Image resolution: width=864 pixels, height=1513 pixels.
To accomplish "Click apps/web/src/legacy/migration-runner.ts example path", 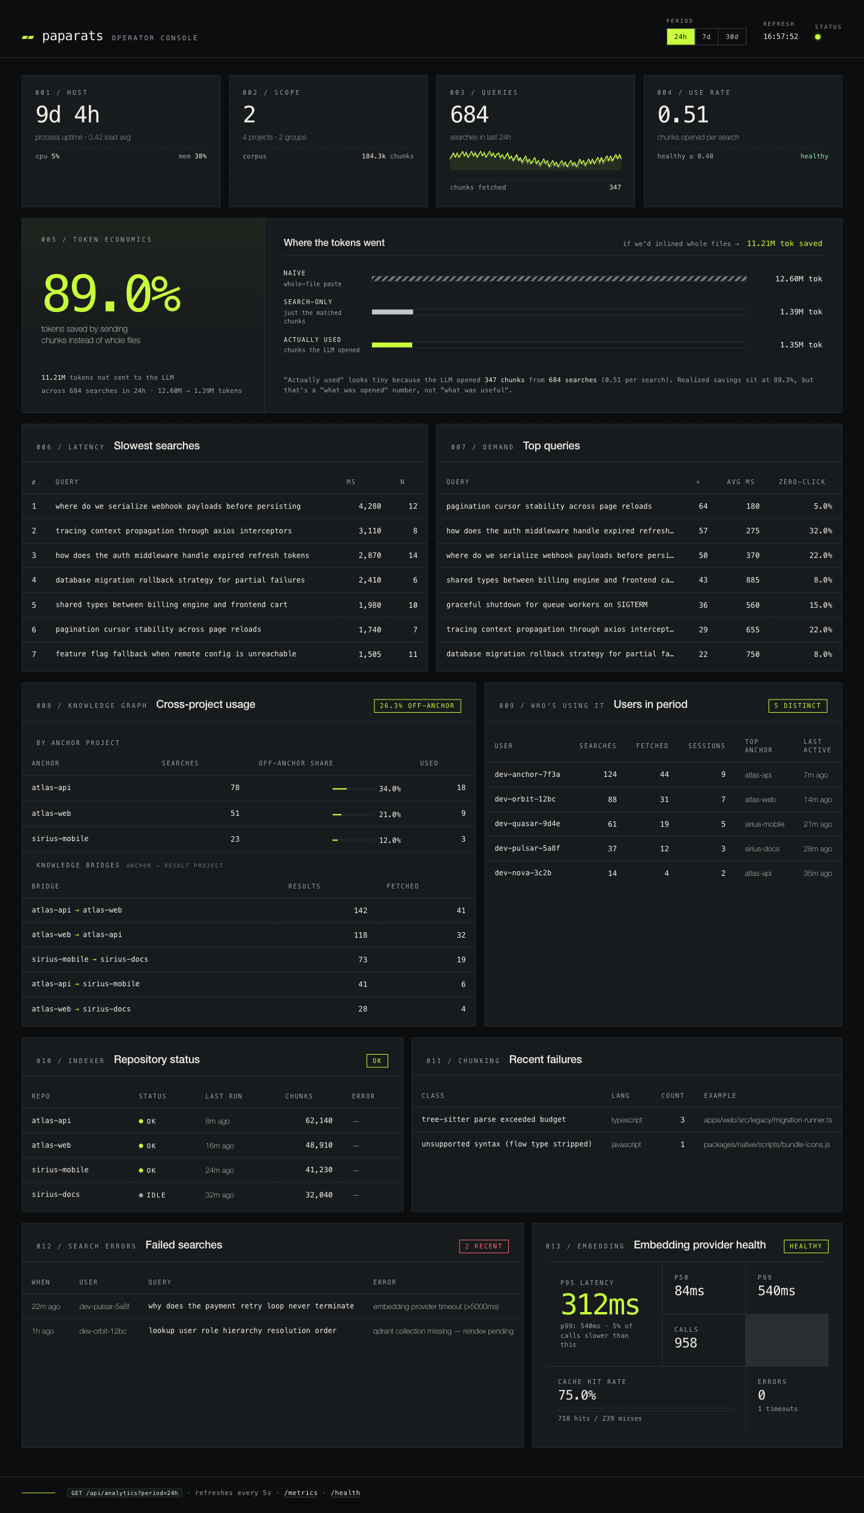I will (768, 1120).
